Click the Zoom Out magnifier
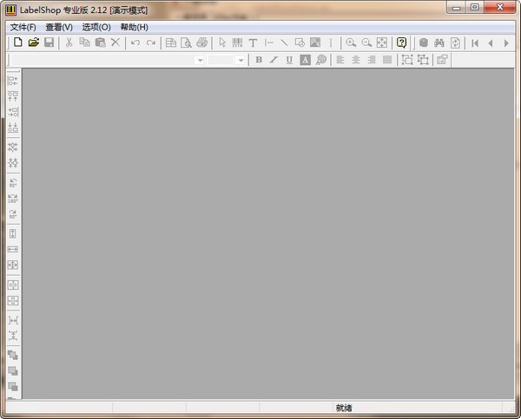 pyautogui.click(x=366, y=43)
